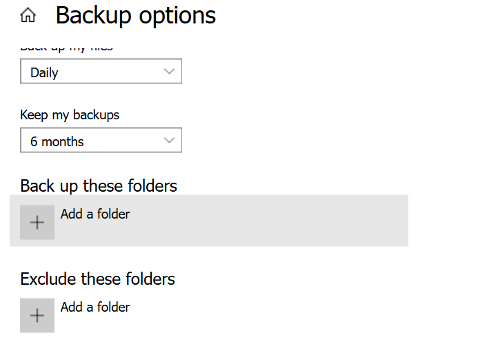Click 'Add a folder' label under Exclude

click(95, 307)
